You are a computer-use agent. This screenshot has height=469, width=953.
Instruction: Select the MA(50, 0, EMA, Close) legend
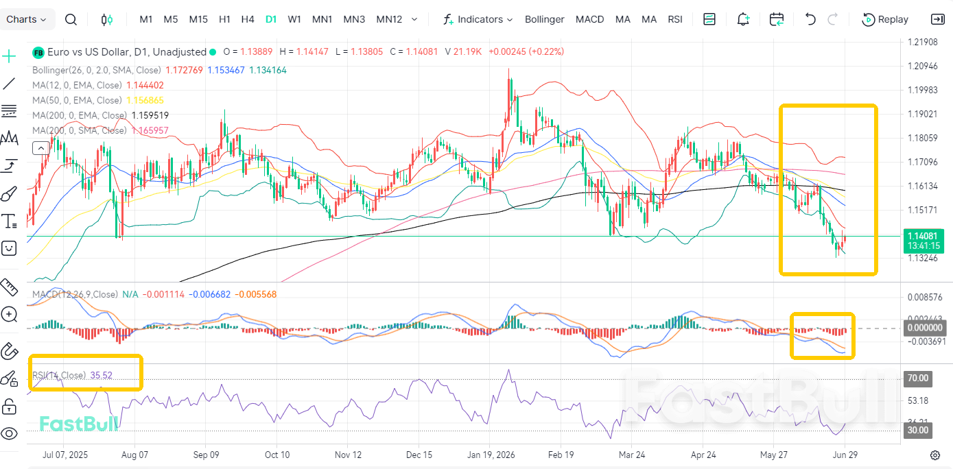tap(77, 100)
